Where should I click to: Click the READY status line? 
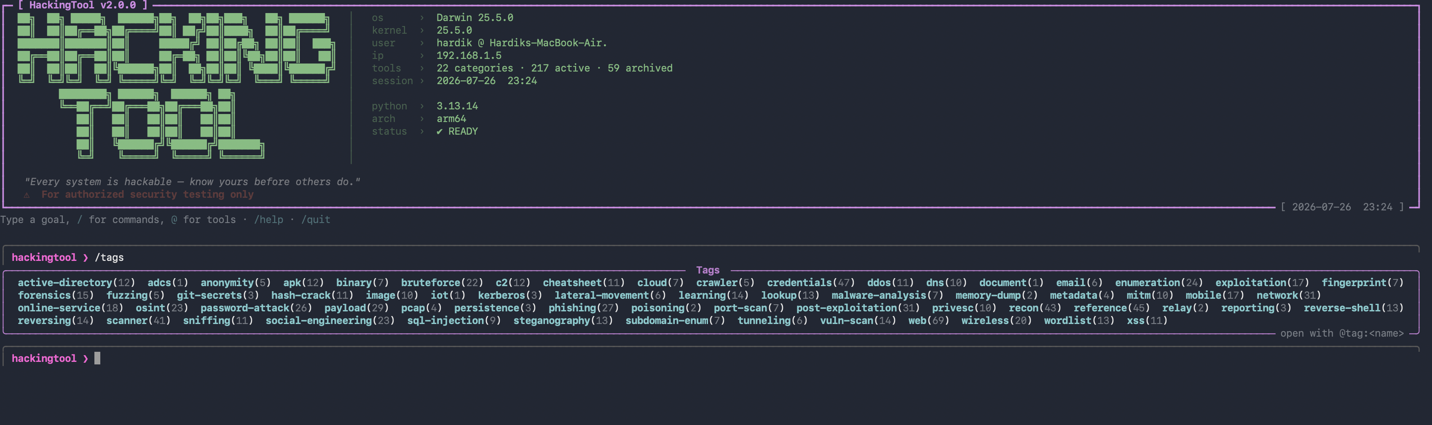(457, 131)
